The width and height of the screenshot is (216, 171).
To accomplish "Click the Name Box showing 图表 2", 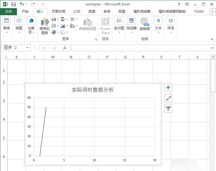I will [x=14, y=47].
